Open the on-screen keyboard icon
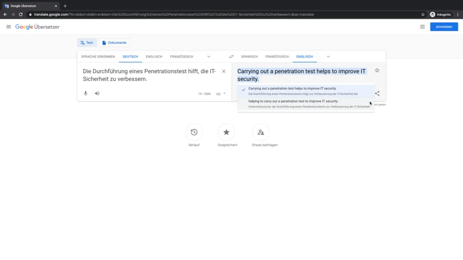463x260 pixels. (x=218, y=93)
